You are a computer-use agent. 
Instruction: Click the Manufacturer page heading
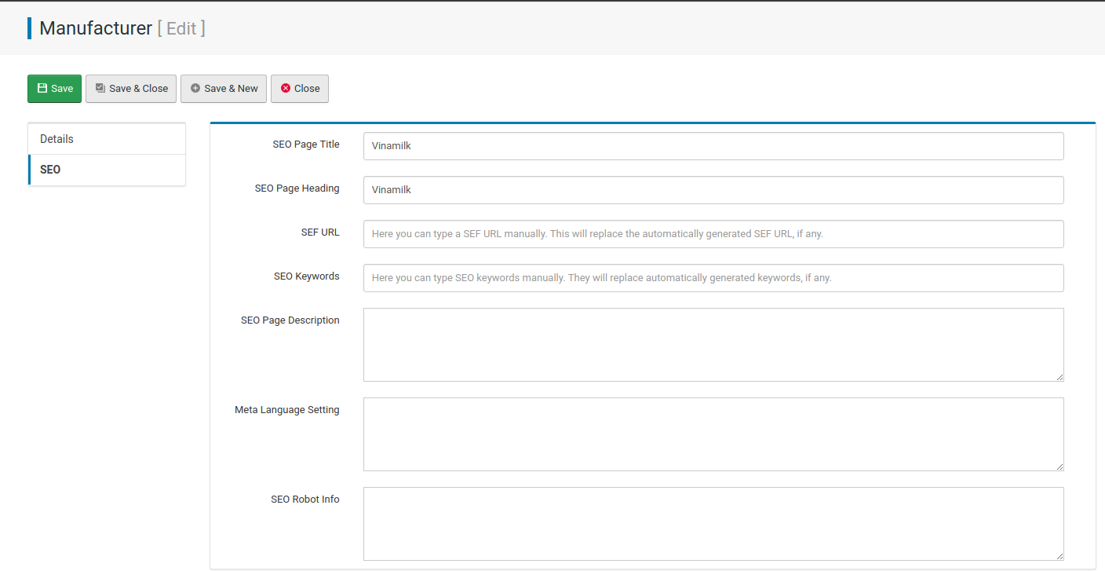pos(96,28)
